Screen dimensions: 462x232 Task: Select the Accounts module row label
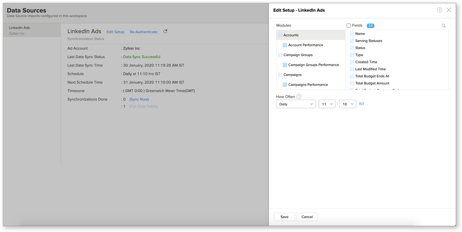tap(291, 35)
